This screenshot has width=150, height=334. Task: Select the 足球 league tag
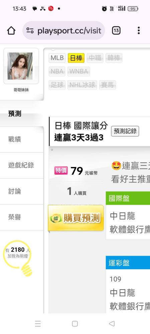(x=57, y=85)
